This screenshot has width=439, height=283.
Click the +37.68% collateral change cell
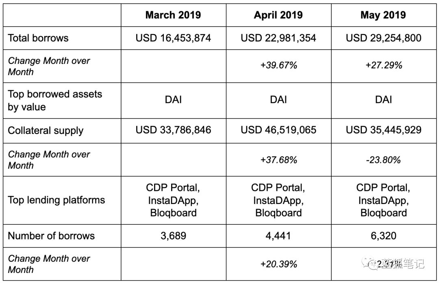[x=278, y=160]
